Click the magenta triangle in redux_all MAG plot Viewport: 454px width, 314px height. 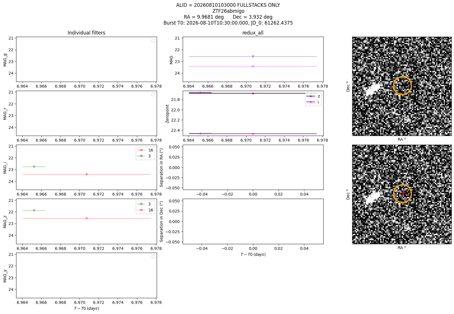(253, 67)
